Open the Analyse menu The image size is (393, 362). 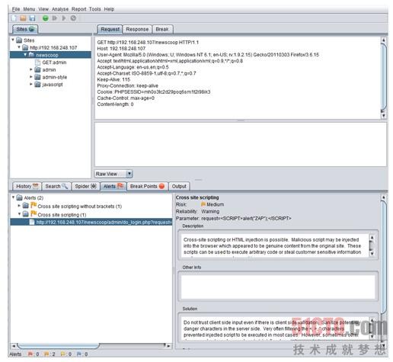click(60, 9)
